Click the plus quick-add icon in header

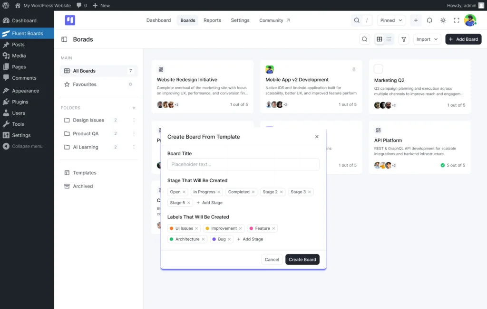click(416, 20)
